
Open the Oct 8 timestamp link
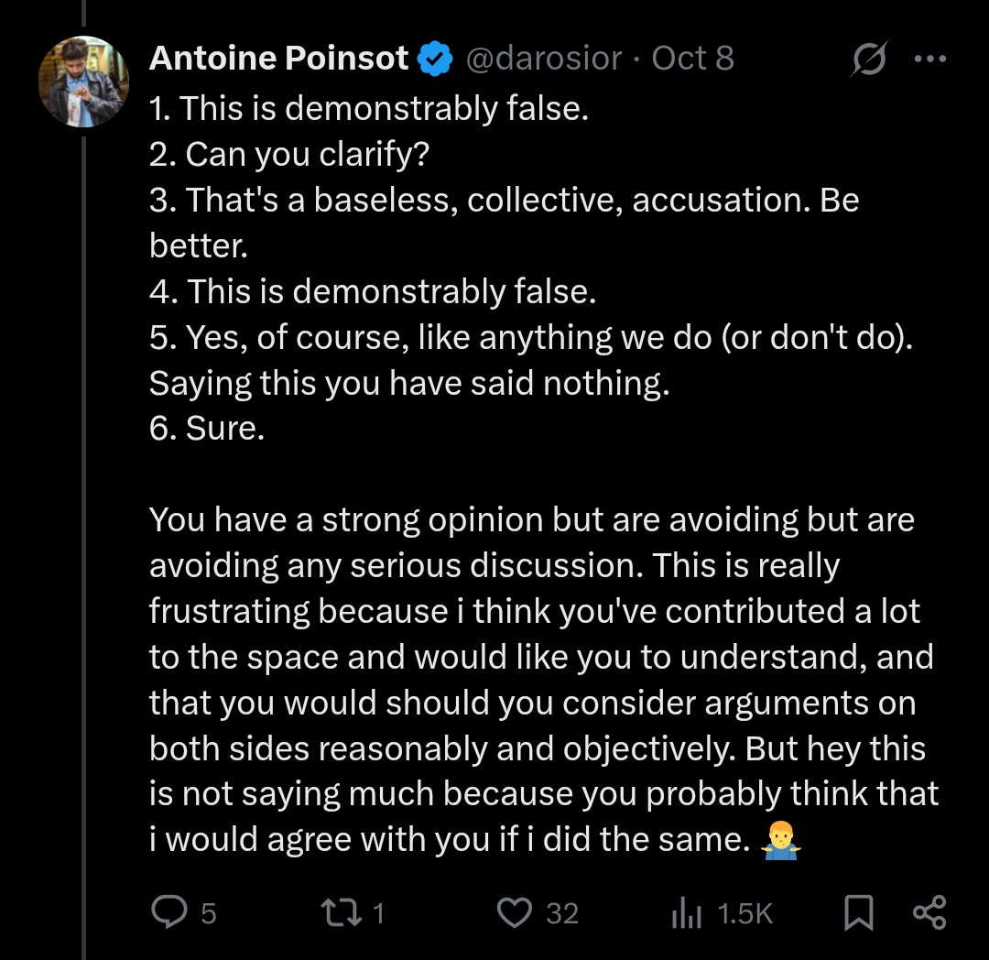693,59
